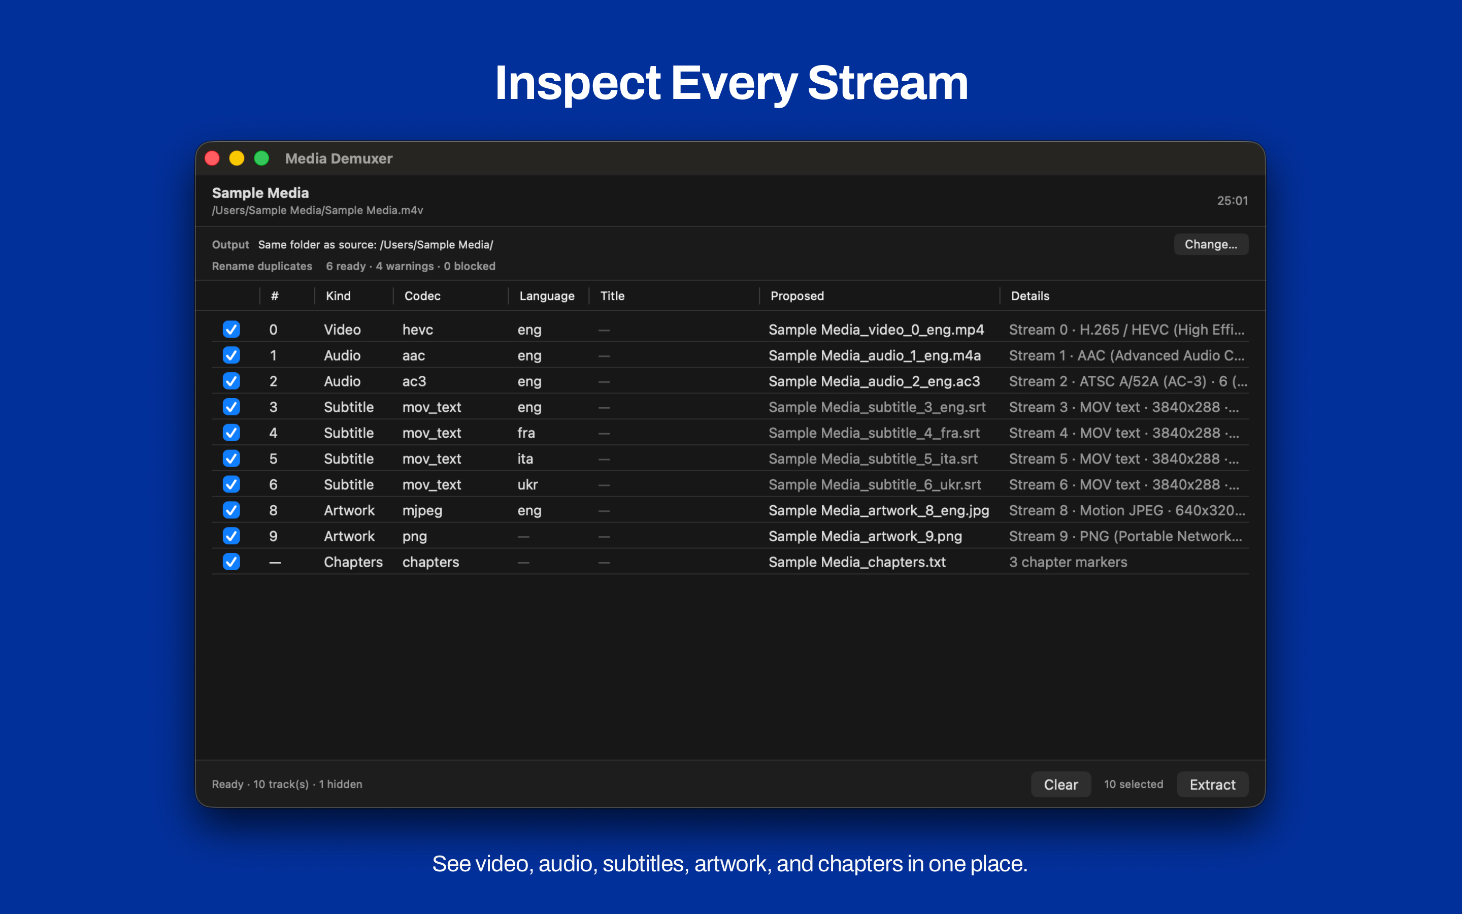1462x914 pixels.
Task: Uncheck the ita subtitle stream 5 checkbox
Action: (x=231, y=459)
